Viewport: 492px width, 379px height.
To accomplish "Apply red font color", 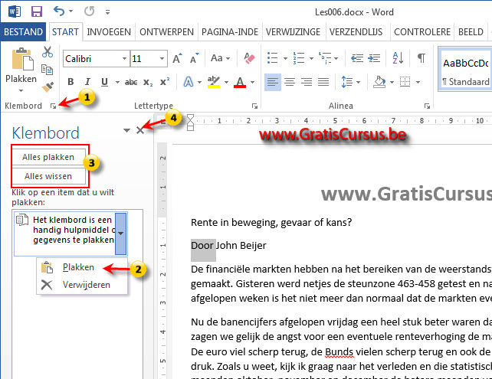I will 240,82.
